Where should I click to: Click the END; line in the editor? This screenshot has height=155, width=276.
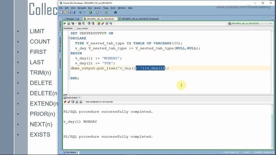[75, 78]
